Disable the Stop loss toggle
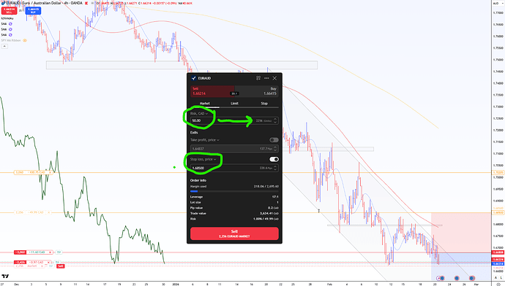Screen dimensions: 505x286 [x=274, y=159]
